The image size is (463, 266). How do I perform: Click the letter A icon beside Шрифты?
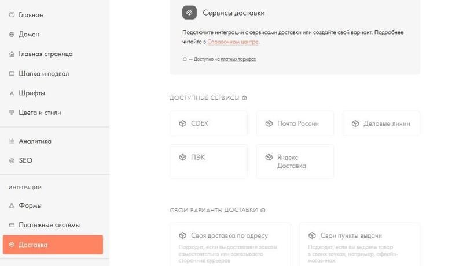(12, 93)
